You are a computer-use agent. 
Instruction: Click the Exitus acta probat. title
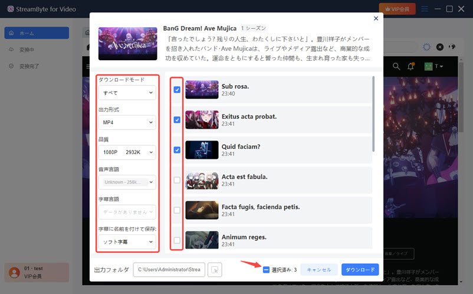point(249,116)
